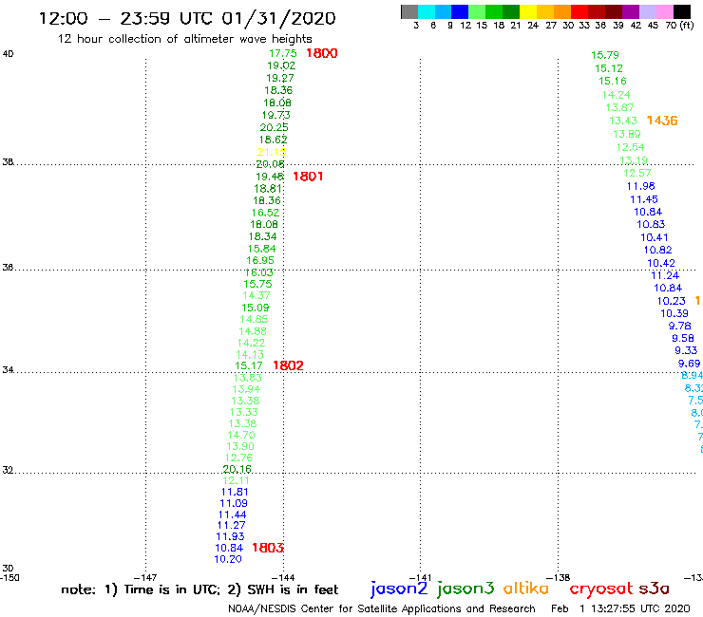Select the 16.95 wave height value

[x=260, y=260]
